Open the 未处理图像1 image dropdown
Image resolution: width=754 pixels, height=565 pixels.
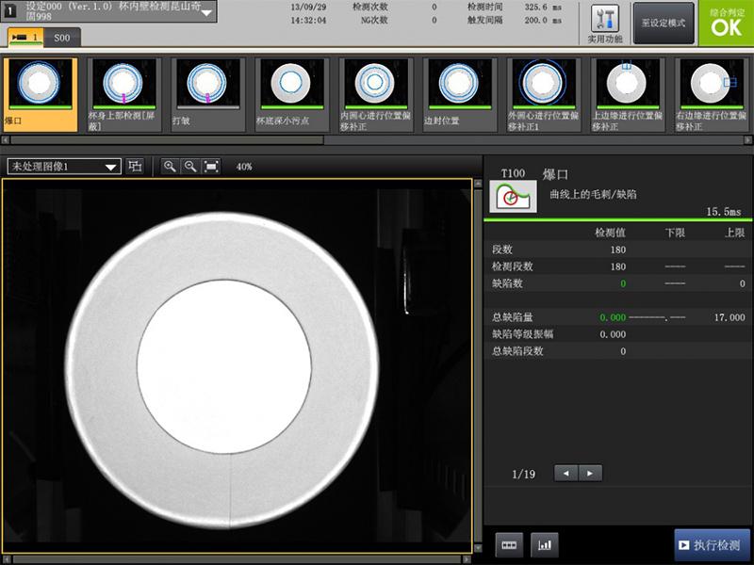click(64, 166)
